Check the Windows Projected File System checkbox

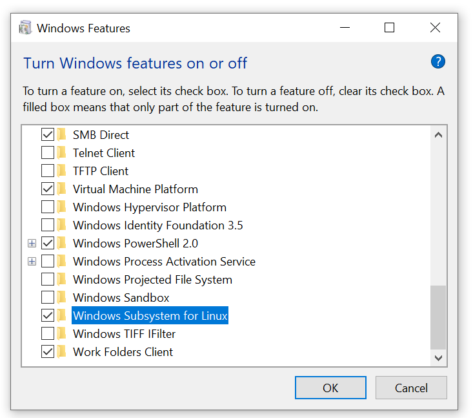point(48,279)
